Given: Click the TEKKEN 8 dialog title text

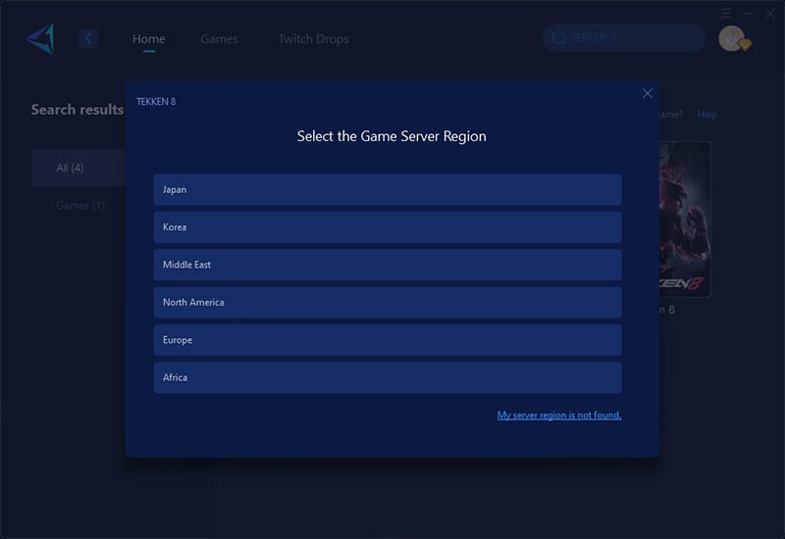Looking at the screenshot, I should coord(156,102).
